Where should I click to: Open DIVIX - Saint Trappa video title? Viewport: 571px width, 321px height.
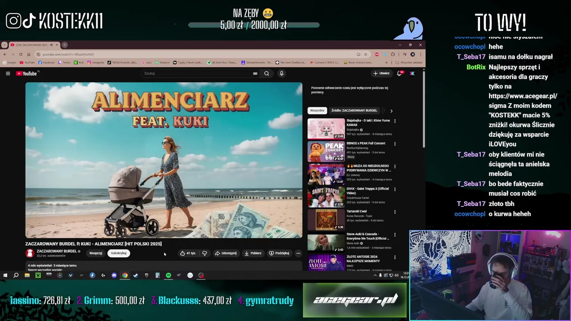(368, 191)
